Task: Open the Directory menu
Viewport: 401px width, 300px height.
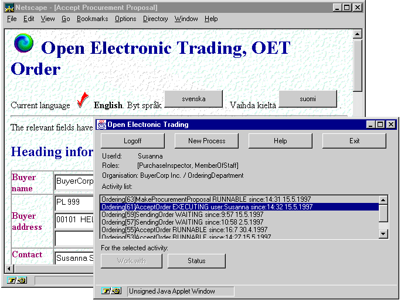Action: tap(155, 19)
